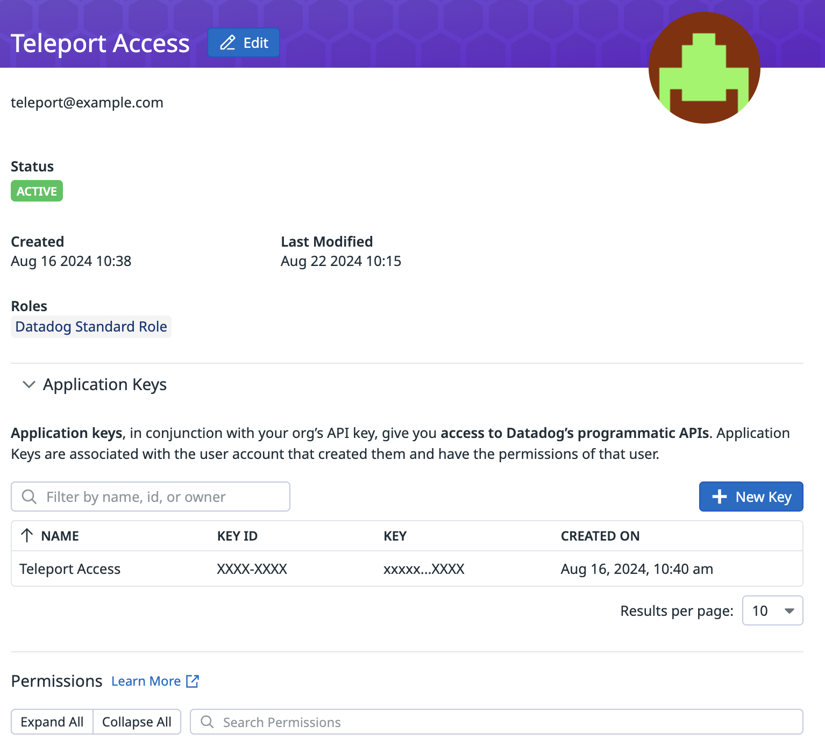
Task: Open the Results per page selector
Action: [x=772, y=610]
